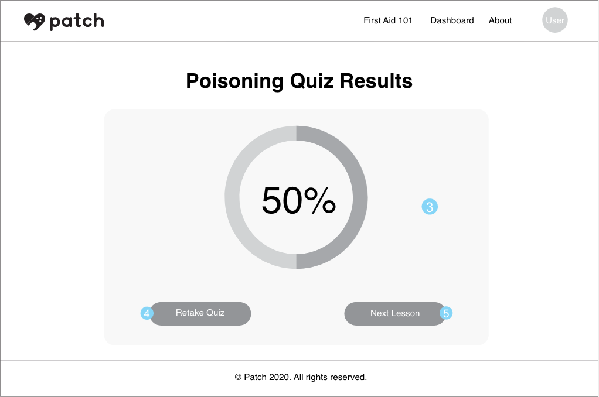Image resolution: width=599 pixels, height=397 pixels.
Task: Open the First Aid 101 menu item
Action: (388, 20)
